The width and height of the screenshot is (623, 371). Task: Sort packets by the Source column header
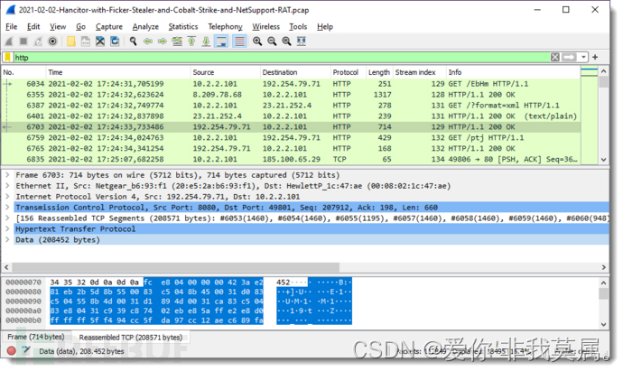tap(226, 72)
